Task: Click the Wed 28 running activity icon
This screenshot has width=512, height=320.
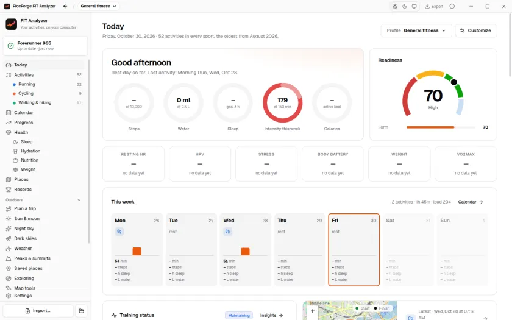Action: pos(227,232)
